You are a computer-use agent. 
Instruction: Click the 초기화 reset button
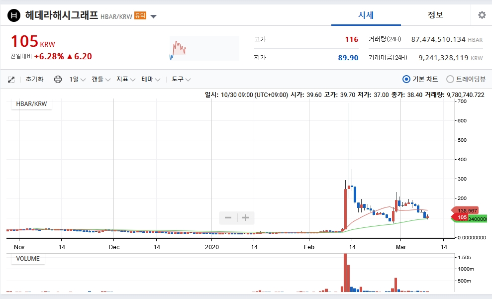tap(34, 79)
